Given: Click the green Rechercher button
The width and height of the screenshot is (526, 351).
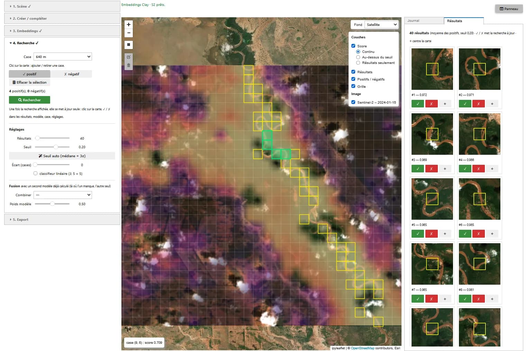Looking at the screenshot, I should (29, 100).
